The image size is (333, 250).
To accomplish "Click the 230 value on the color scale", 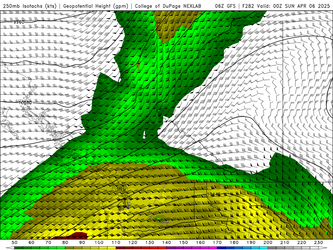I will [318, 242].
